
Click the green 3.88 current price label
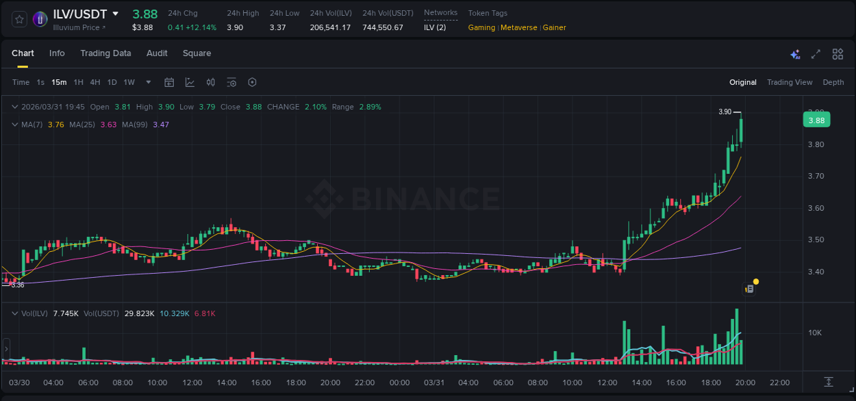(x=816, y=119)
